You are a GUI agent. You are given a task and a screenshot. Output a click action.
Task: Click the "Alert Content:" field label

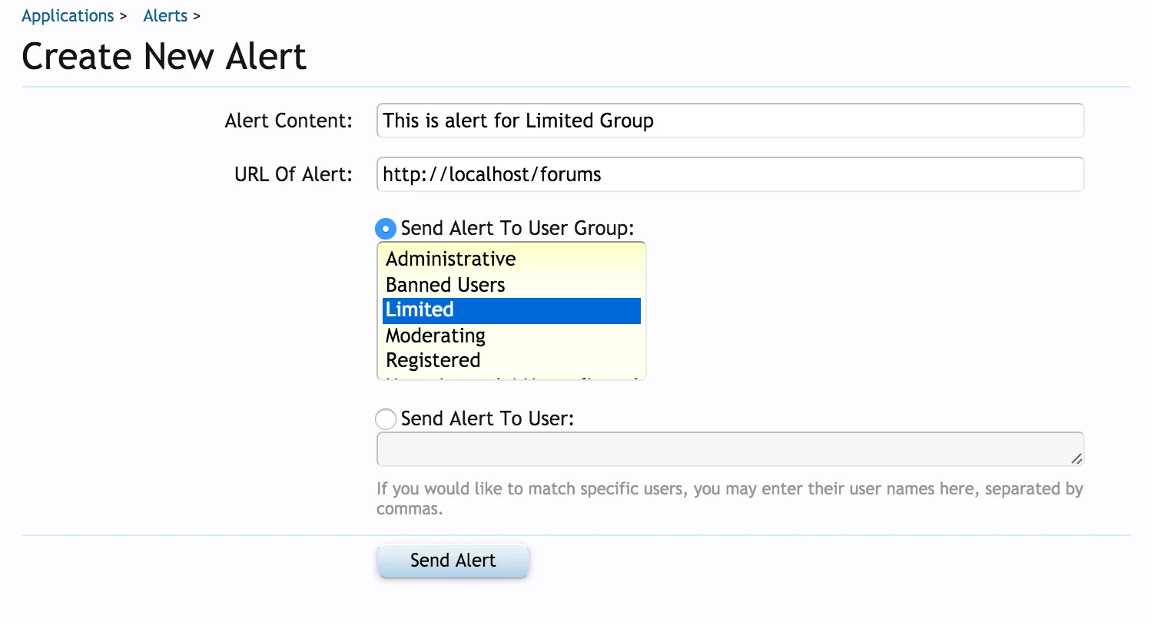288,121
